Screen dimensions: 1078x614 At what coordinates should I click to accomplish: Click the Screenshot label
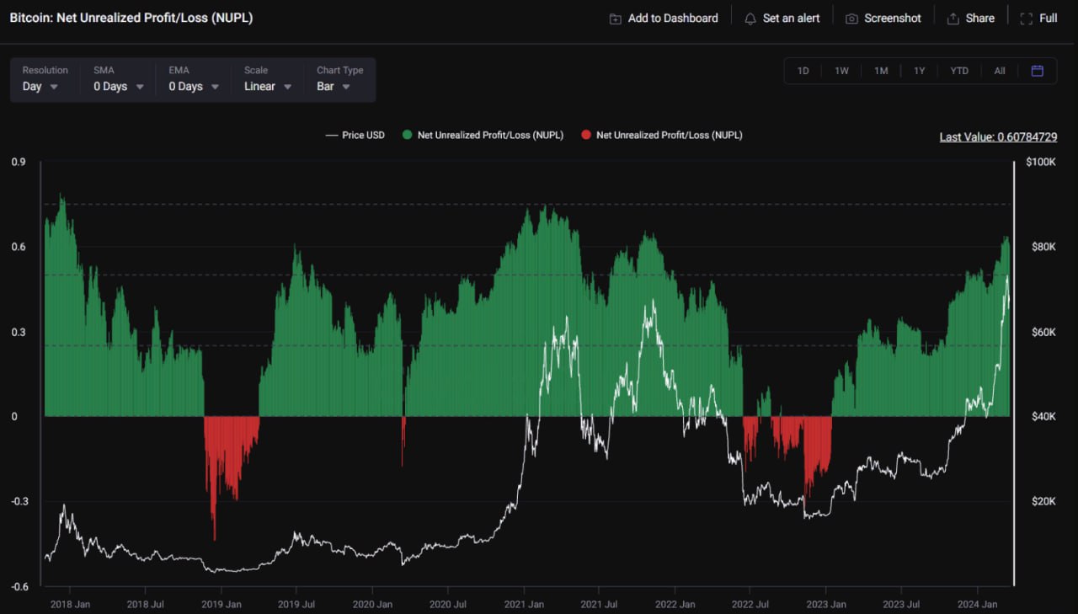tap(893, 19)
